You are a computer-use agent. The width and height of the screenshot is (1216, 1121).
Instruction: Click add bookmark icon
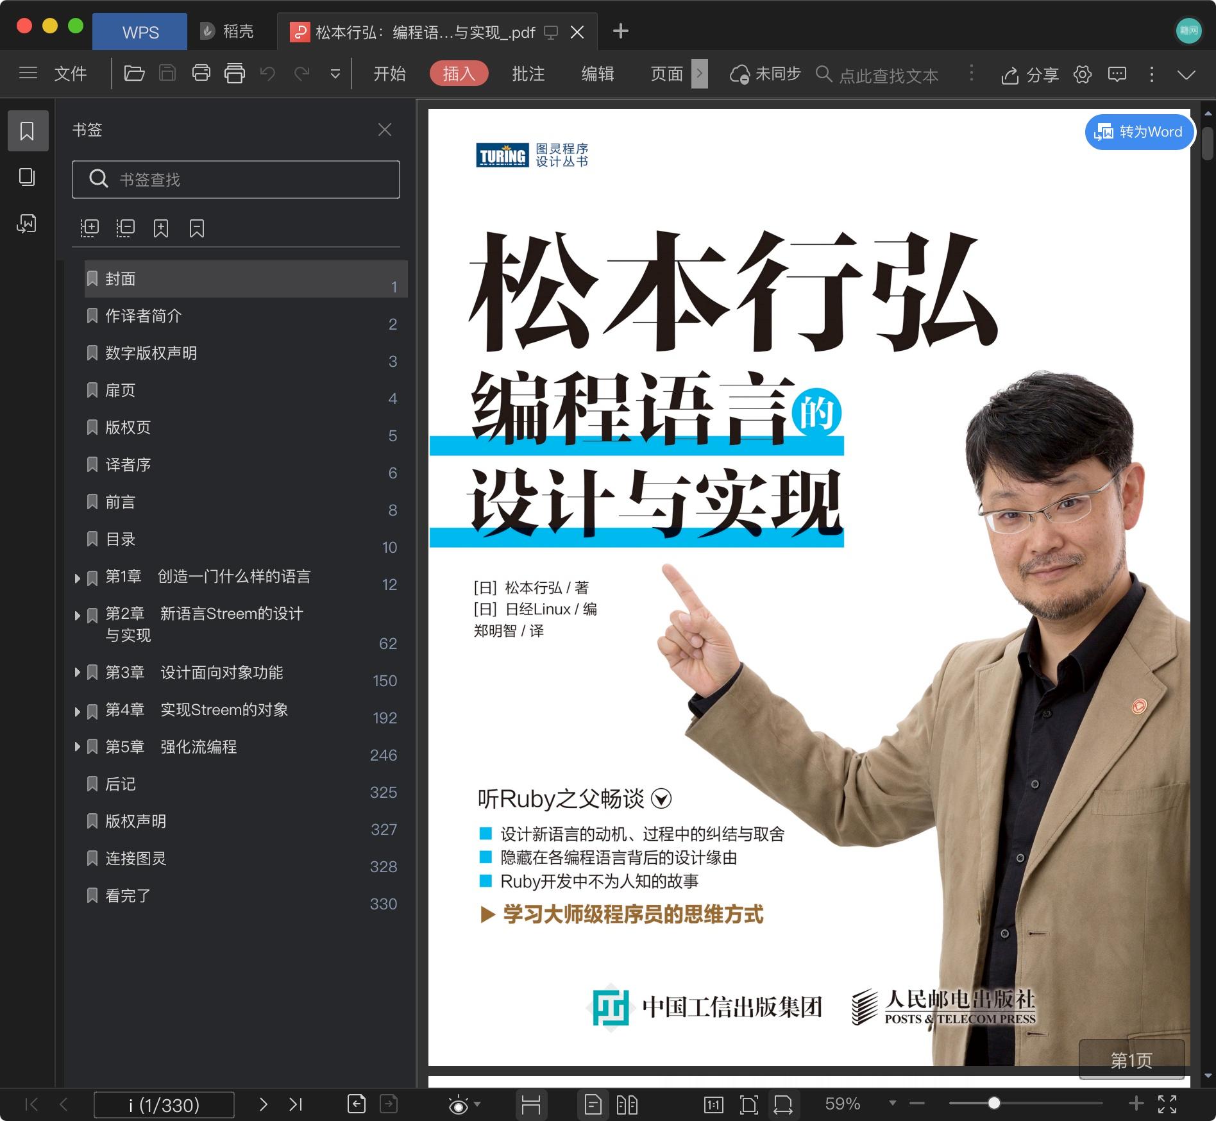161,228
